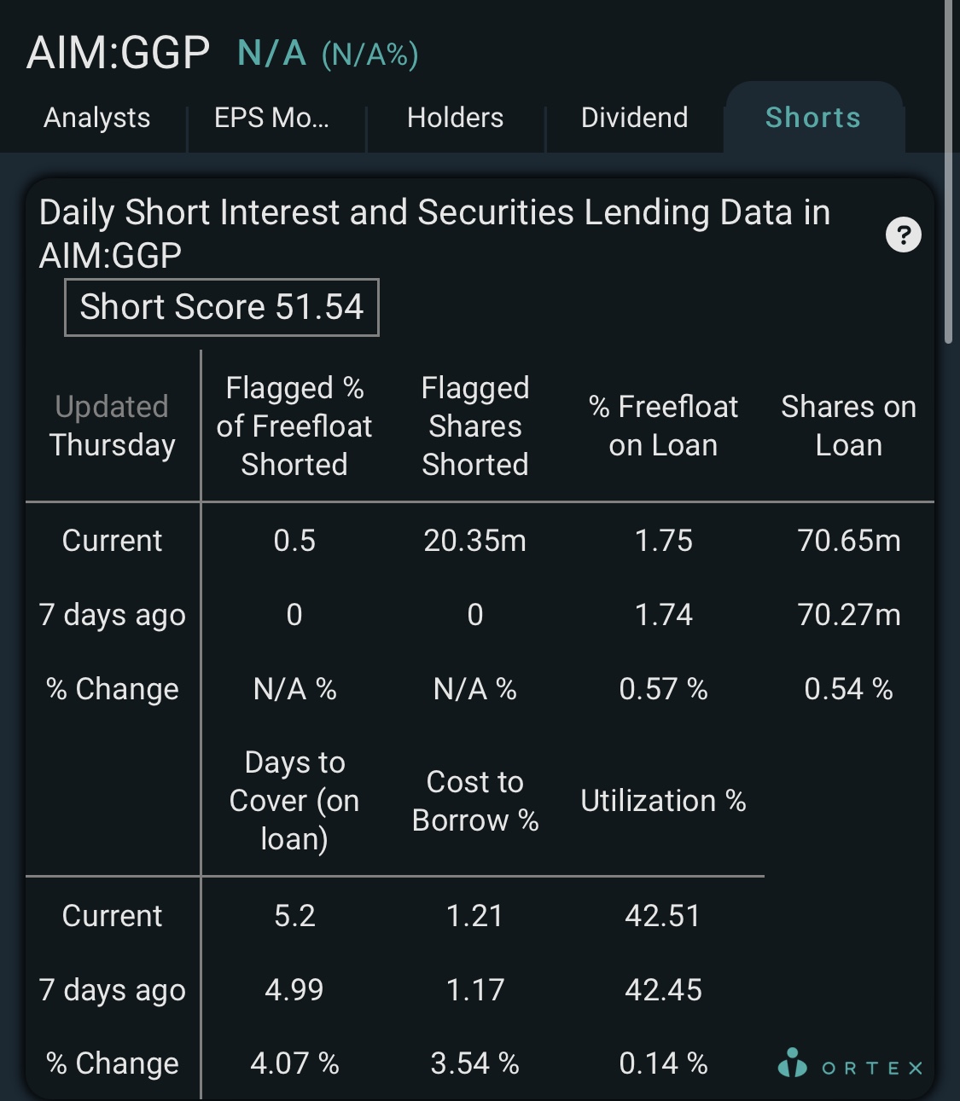Click the Short Score 51.54 box
The height and width of the screenshot is (1101, 960).
(222, 307)
